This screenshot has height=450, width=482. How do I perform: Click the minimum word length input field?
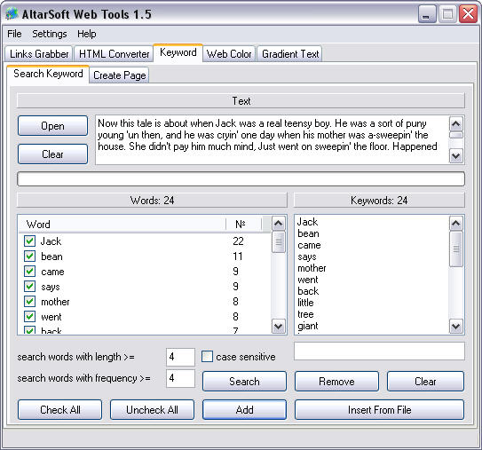(180, 357)
